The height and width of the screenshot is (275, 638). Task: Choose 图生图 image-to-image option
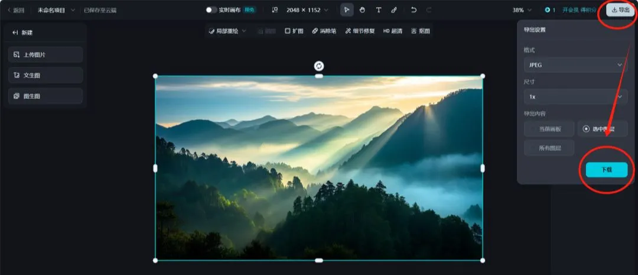click(x=45, y=96)
